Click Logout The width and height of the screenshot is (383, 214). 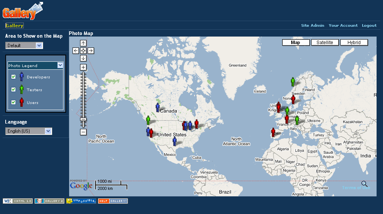click(369, 25)
